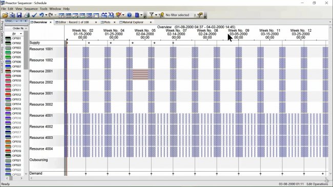This screenshot has height=187, width=333.
Task: Click the plot chart view icon
Action: pos(75,15)
